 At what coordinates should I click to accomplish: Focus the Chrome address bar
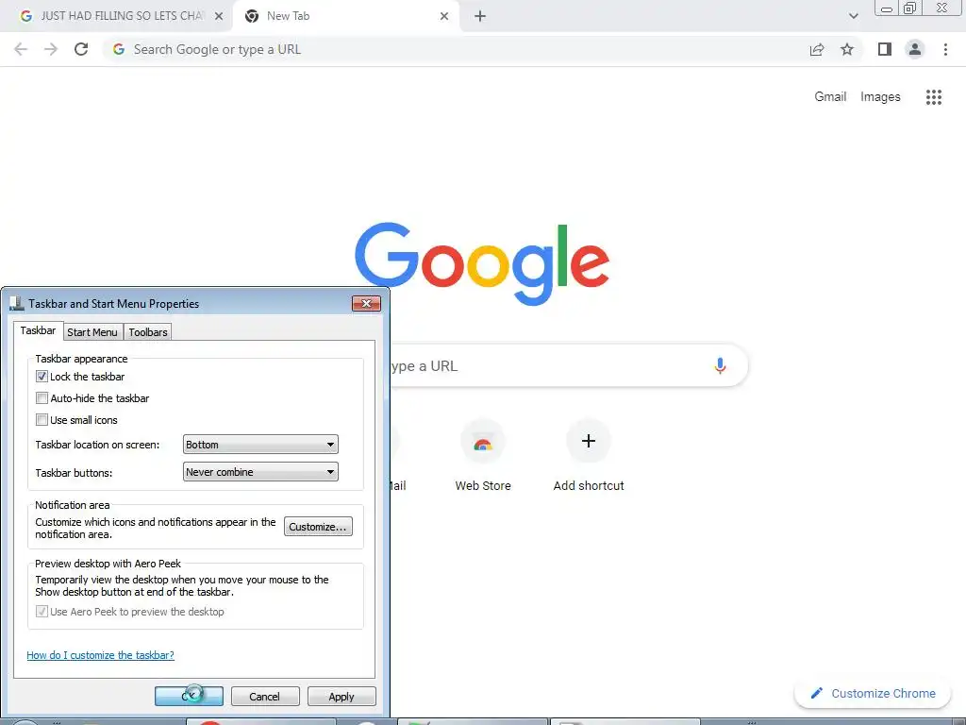pos(456,49)
